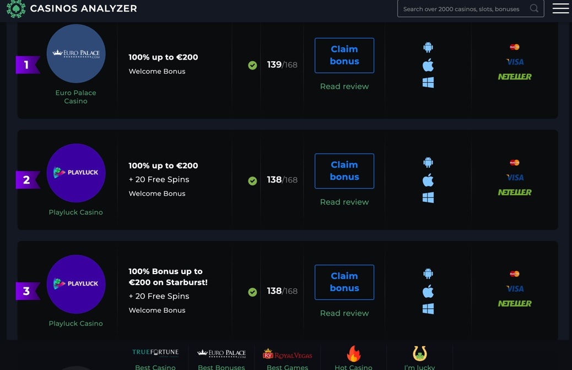Click the Euro Palace round logo

click(76, 53)
